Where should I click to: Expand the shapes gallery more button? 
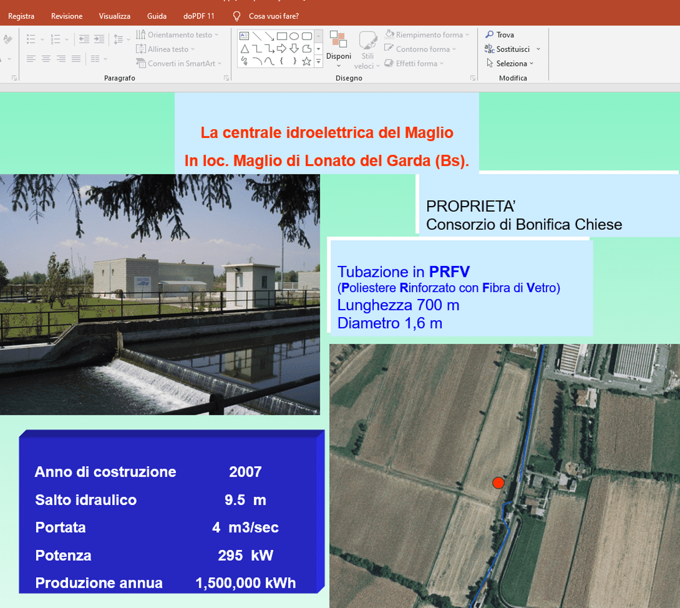pyautogui.click(x=318, y=62)
